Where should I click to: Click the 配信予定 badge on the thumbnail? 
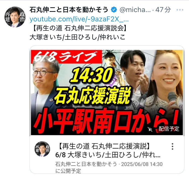click(169, 129)
